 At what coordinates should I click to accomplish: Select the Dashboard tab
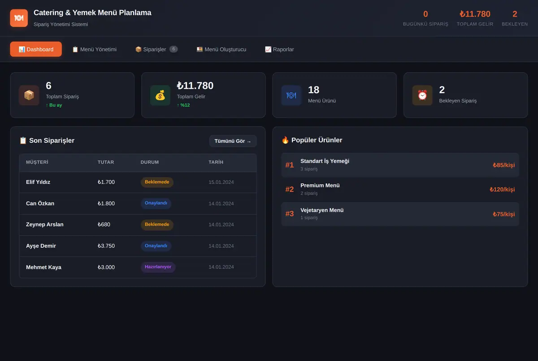click(x=36, y=49)
